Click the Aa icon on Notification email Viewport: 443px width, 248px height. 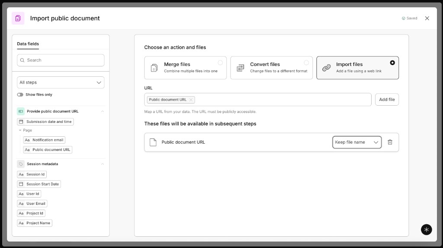click(27, 140)
